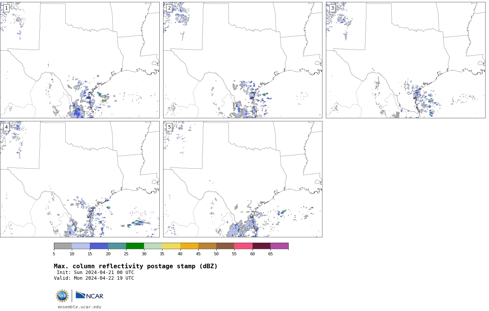Click the light lavender 10-15 dBZ swatch

tap(81, 246)
